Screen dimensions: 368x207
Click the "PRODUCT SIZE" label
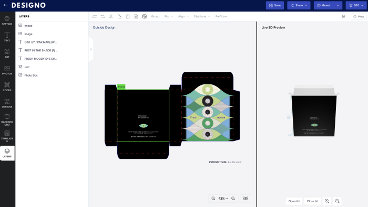(218, 162)
